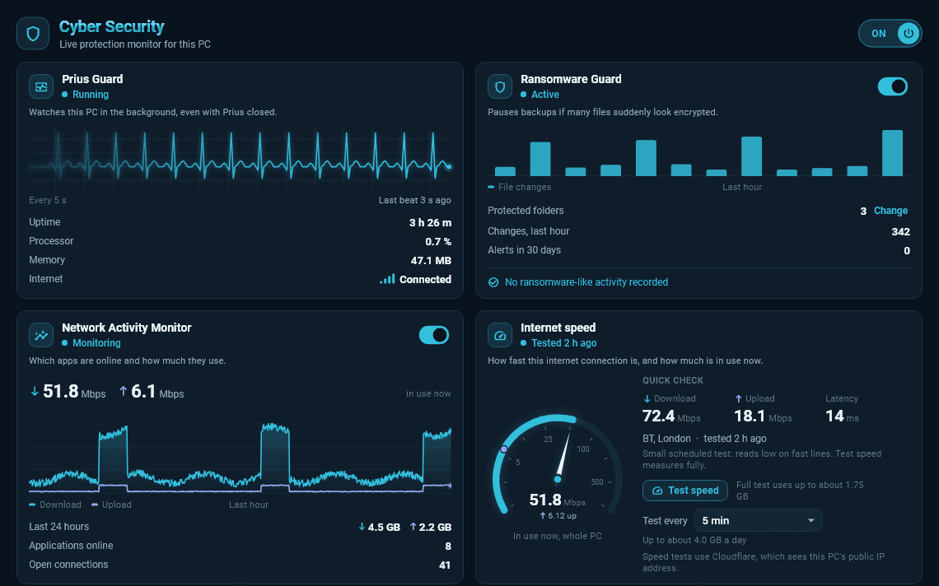Click the download arrow beside 51.8 Mbps
This screenshot has height=586, width=939.
tap(35, 392)
